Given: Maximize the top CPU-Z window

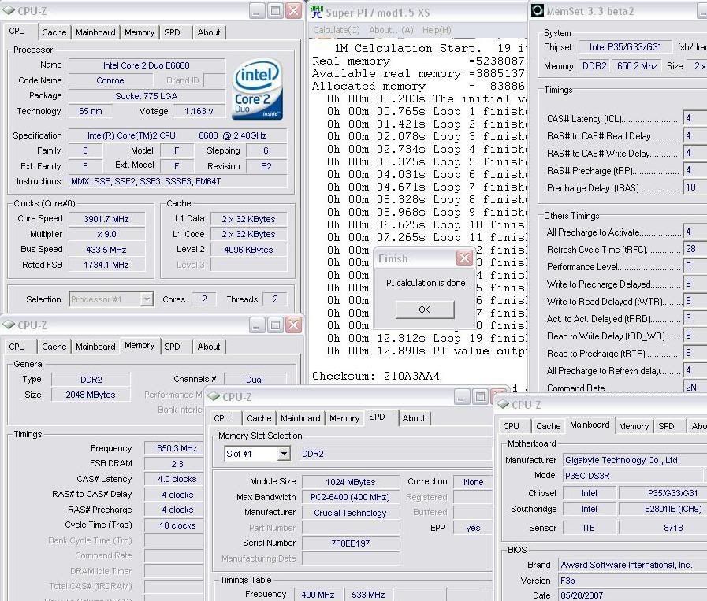Looking at the screenshot, I should 275,11.
